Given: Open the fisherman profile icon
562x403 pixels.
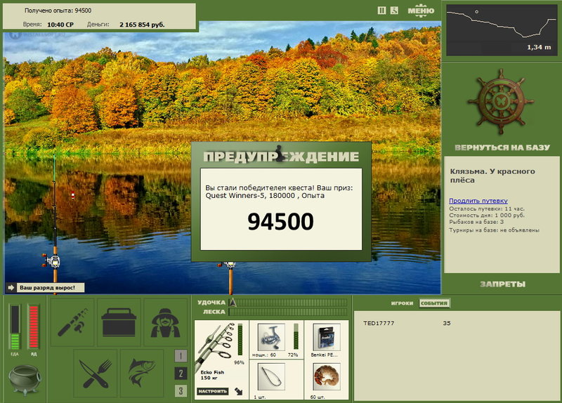Looking at the screenshot, I should pyautogui.click(x=165, y=322).
